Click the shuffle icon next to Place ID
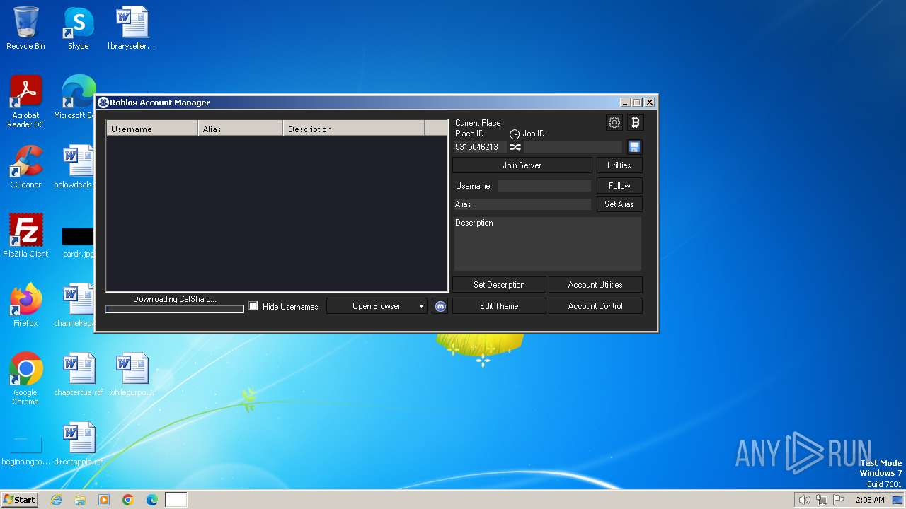The image size is (906, 509). [x=515, y=147]
